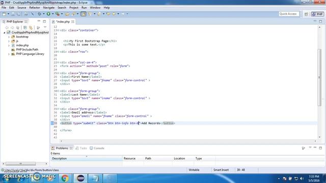Click the Open Type folder icon
Viewport: 326px width, 183px height.
(x=67, y=14)
